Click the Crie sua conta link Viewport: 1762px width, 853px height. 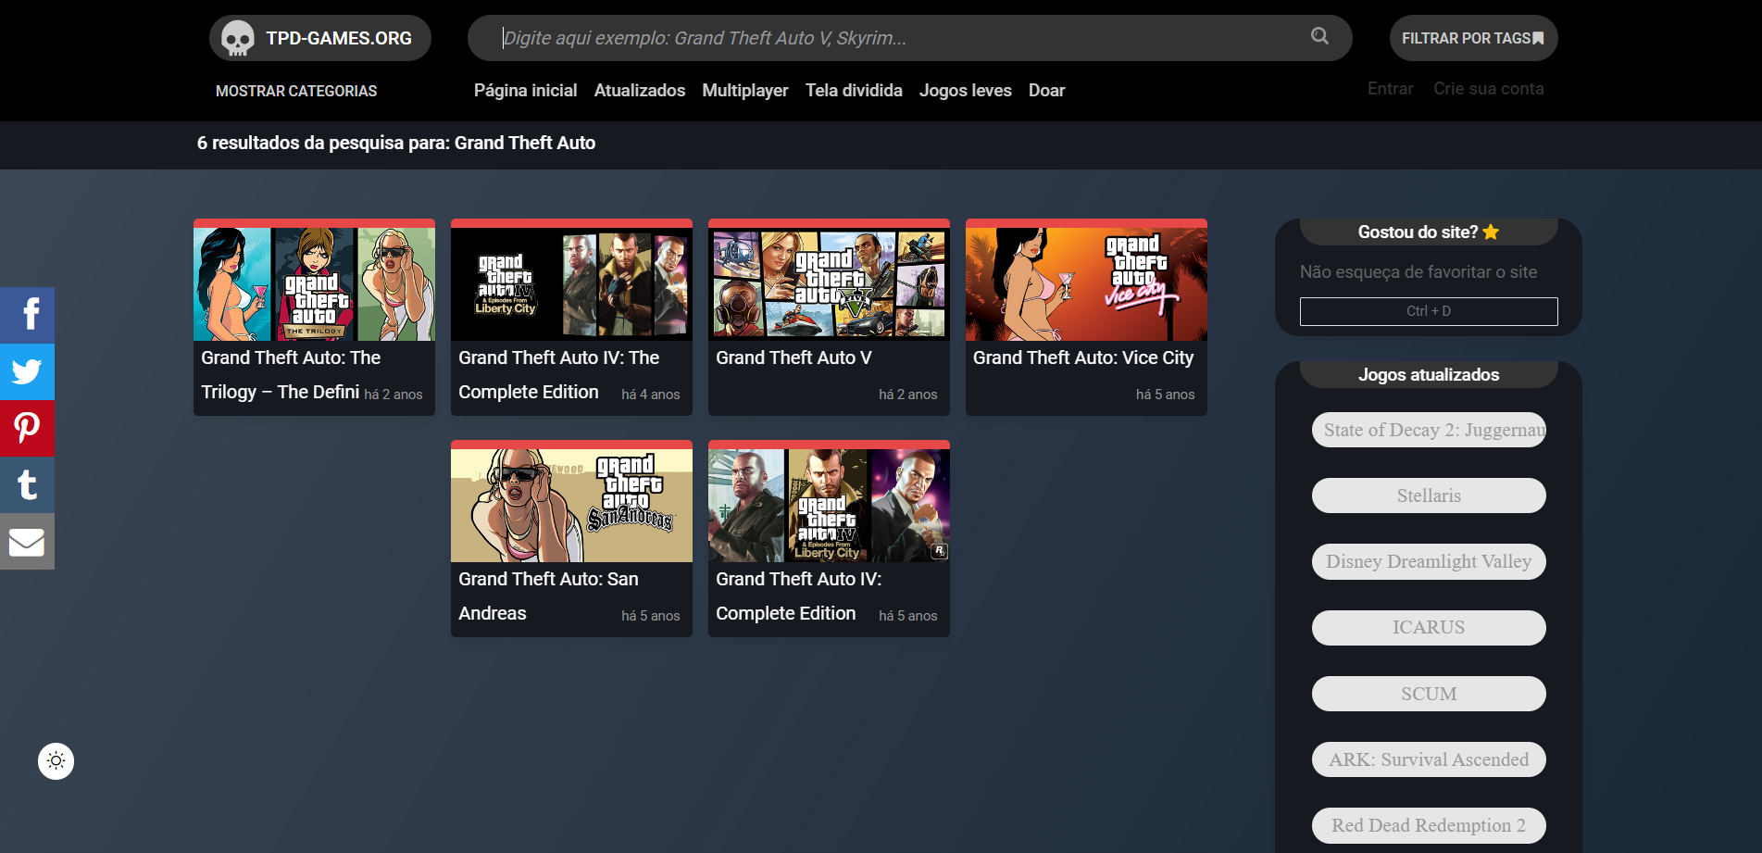point(1488,89)
